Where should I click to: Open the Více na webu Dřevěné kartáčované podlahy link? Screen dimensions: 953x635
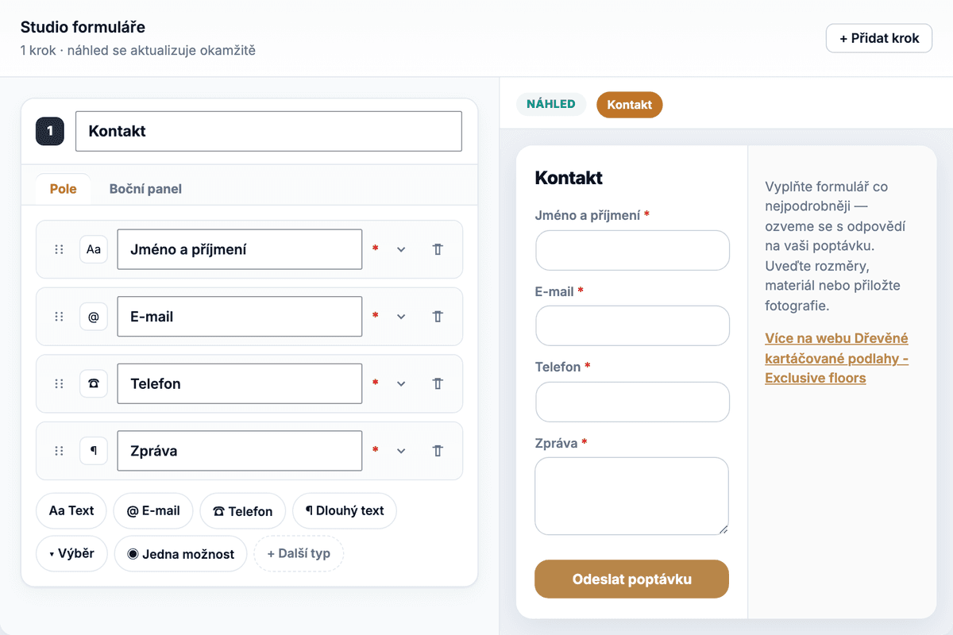[x=837, y=358]
